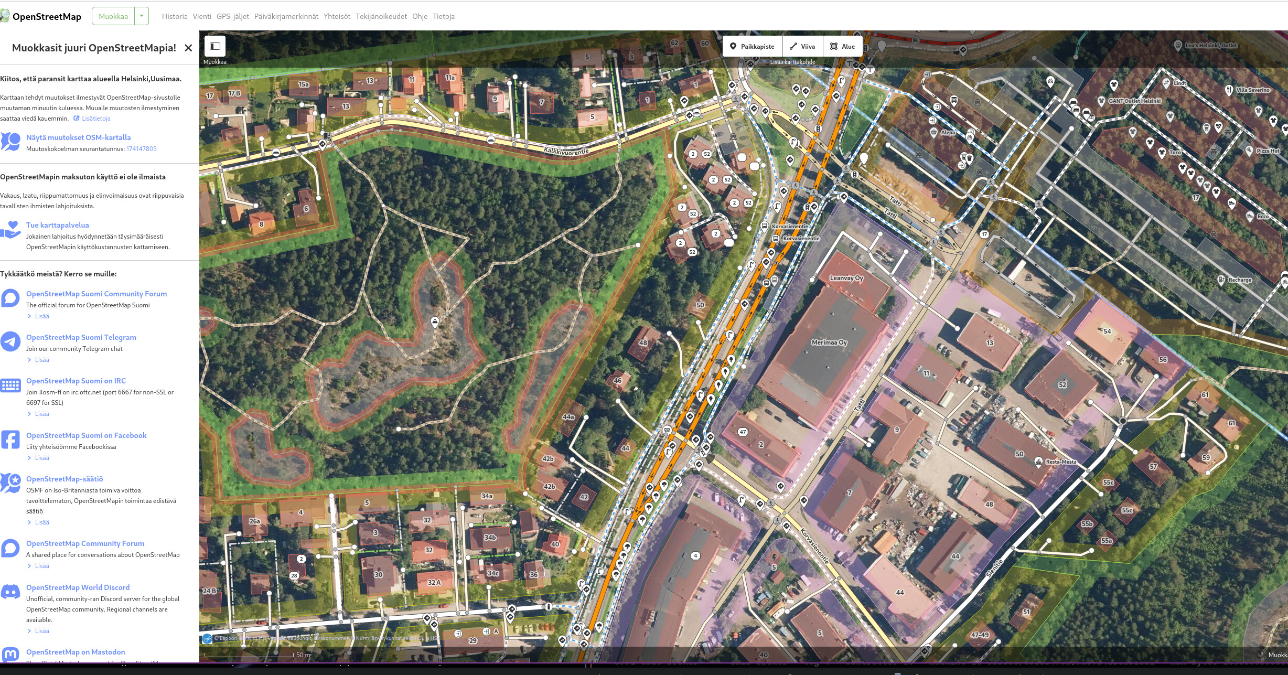Open the GPS-jäljet menu item
The height and width of the screenshot is (675, 1288).
pyautogui.click(x=233, y=16)
